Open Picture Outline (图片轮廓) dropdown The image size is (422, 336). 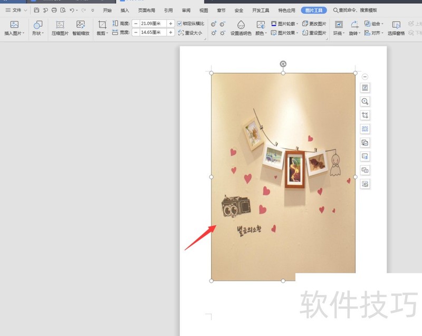284,24
